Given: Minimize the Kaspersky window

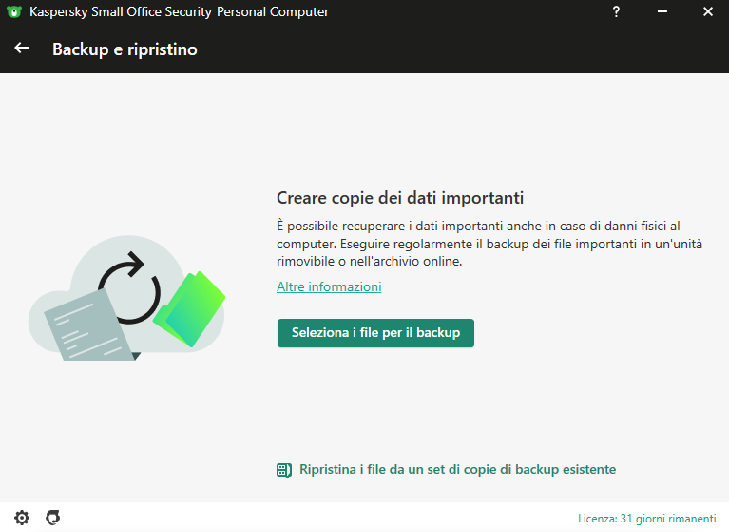Looking at the screenshot, I should (x=662, y=11).
